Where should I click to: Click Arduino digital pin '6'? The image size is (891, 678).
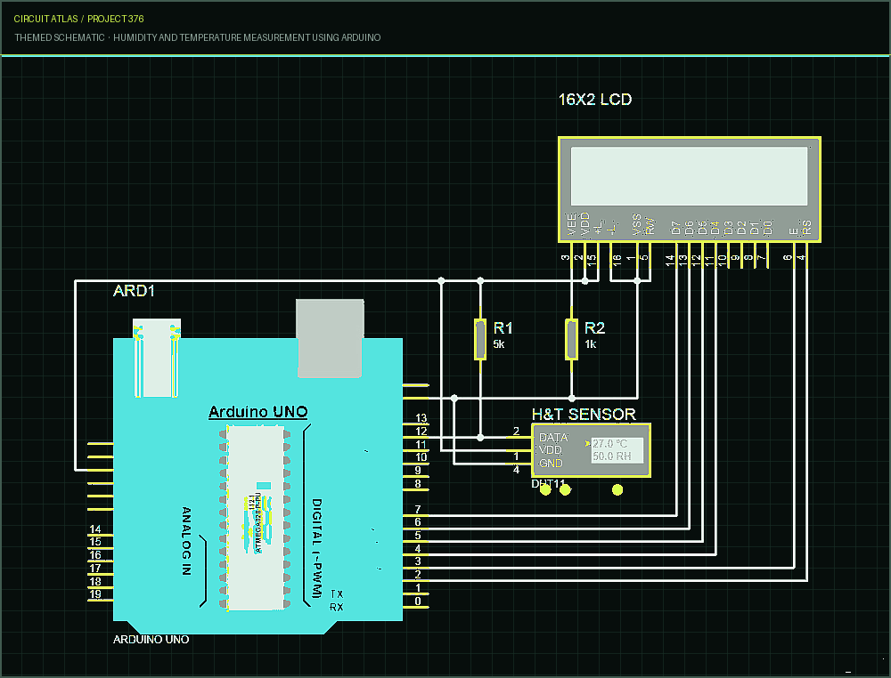(418, 522)
